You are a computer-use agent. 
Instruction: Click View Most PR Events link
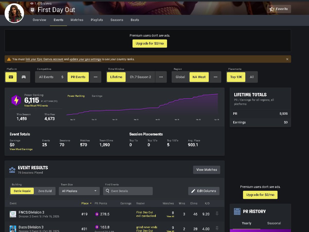(x=36, y=106)
